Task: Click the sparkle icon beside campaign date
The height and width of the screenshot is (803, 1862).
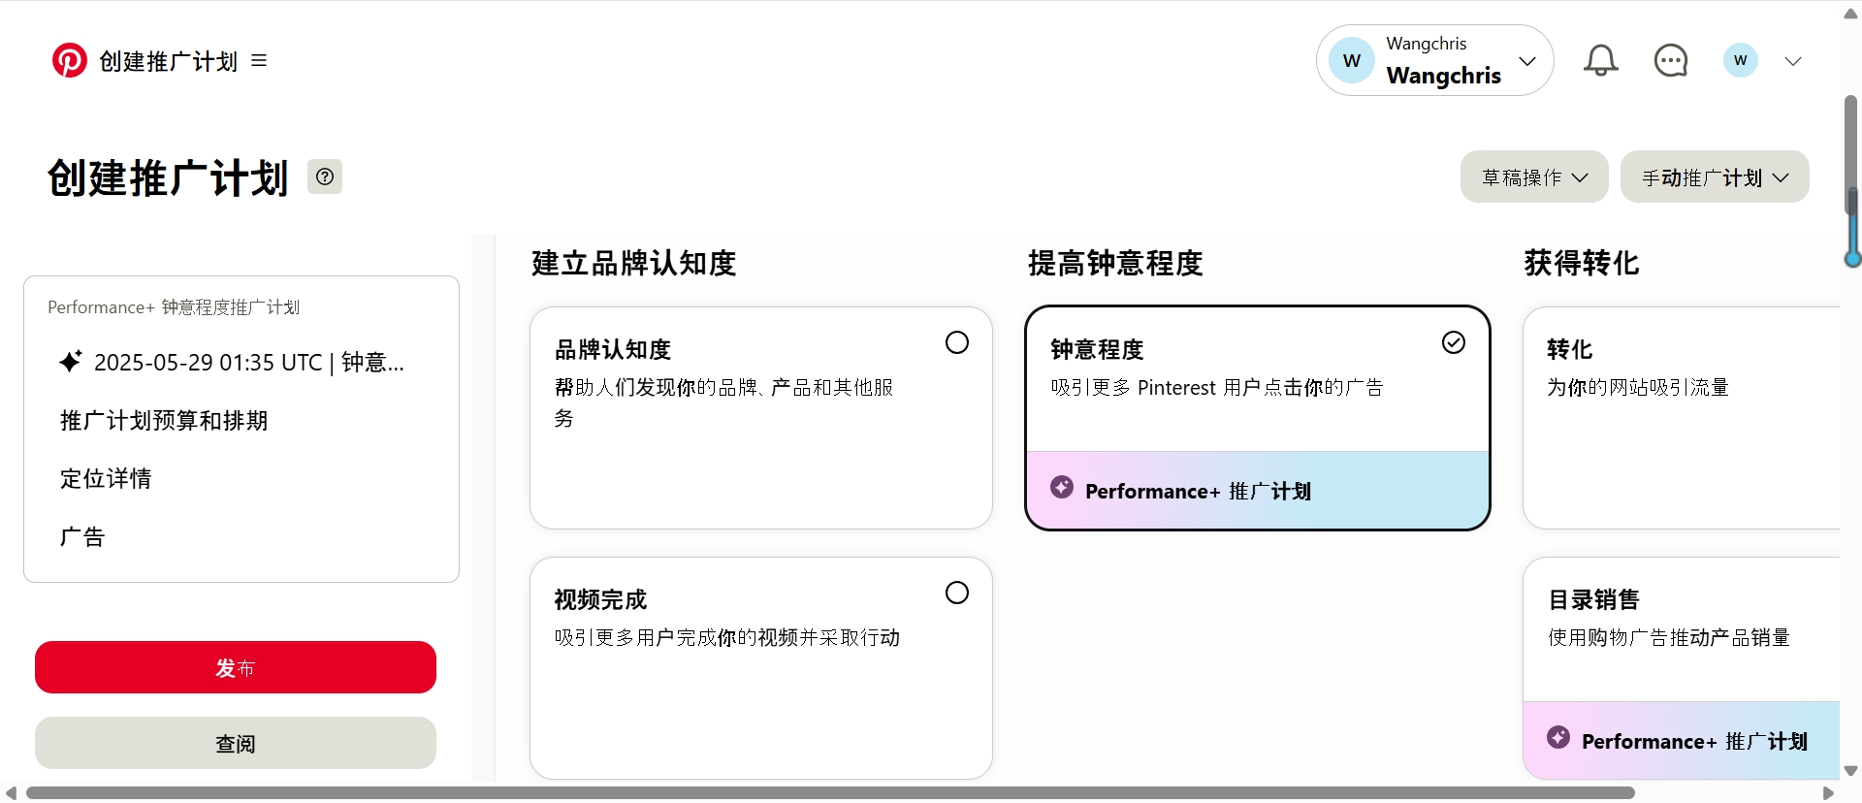Action: (x=71, y=362)
